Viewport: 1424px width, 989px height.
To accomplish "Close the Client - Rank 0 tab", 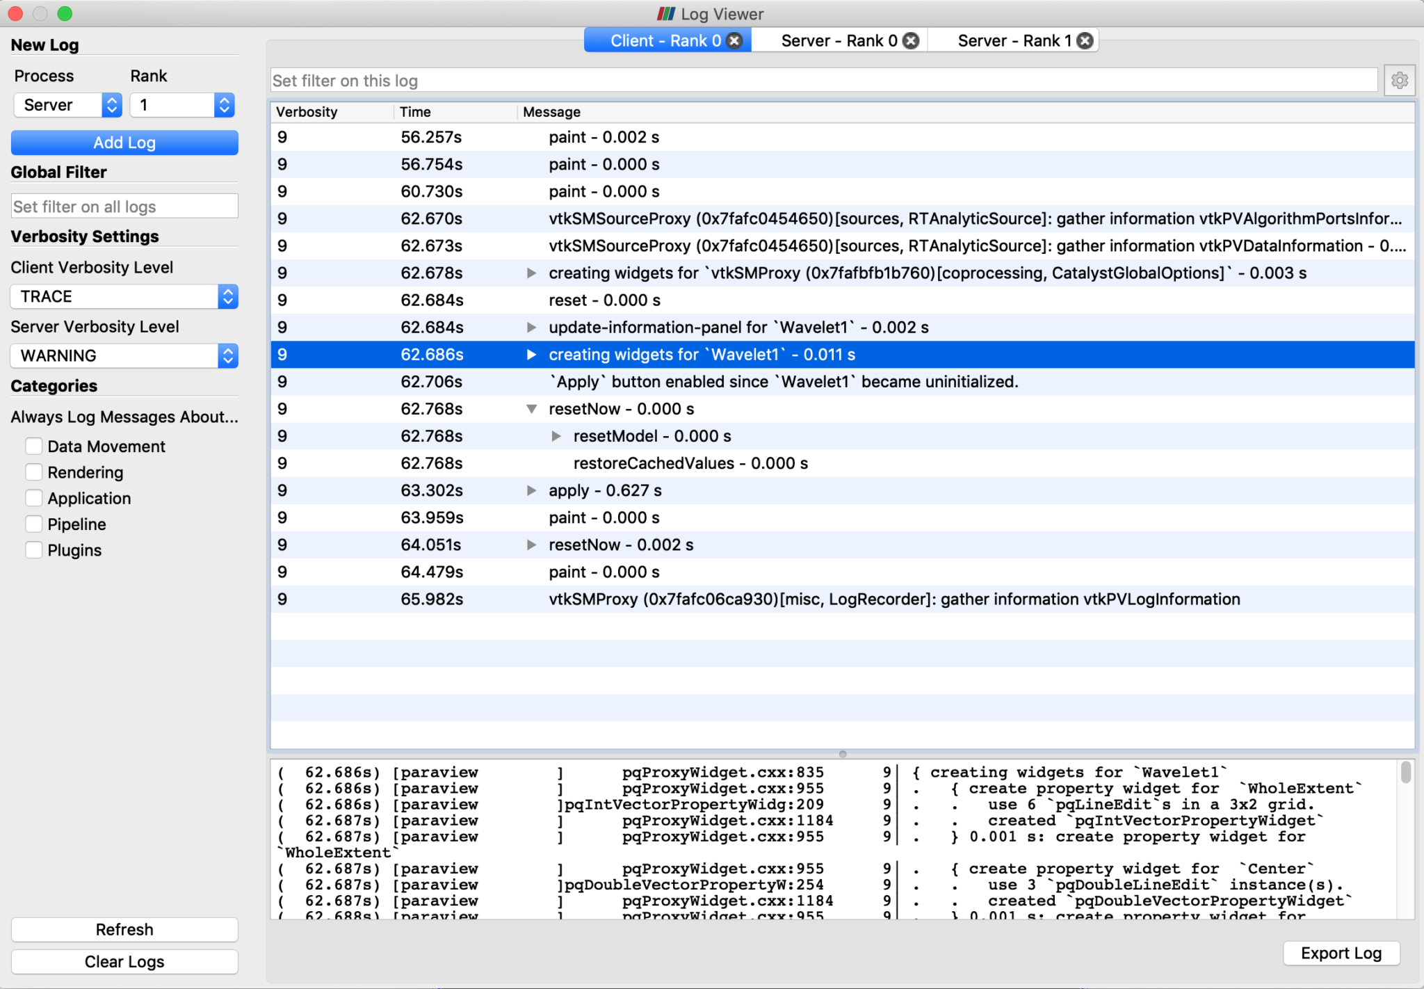I will (x=735, y=40).
